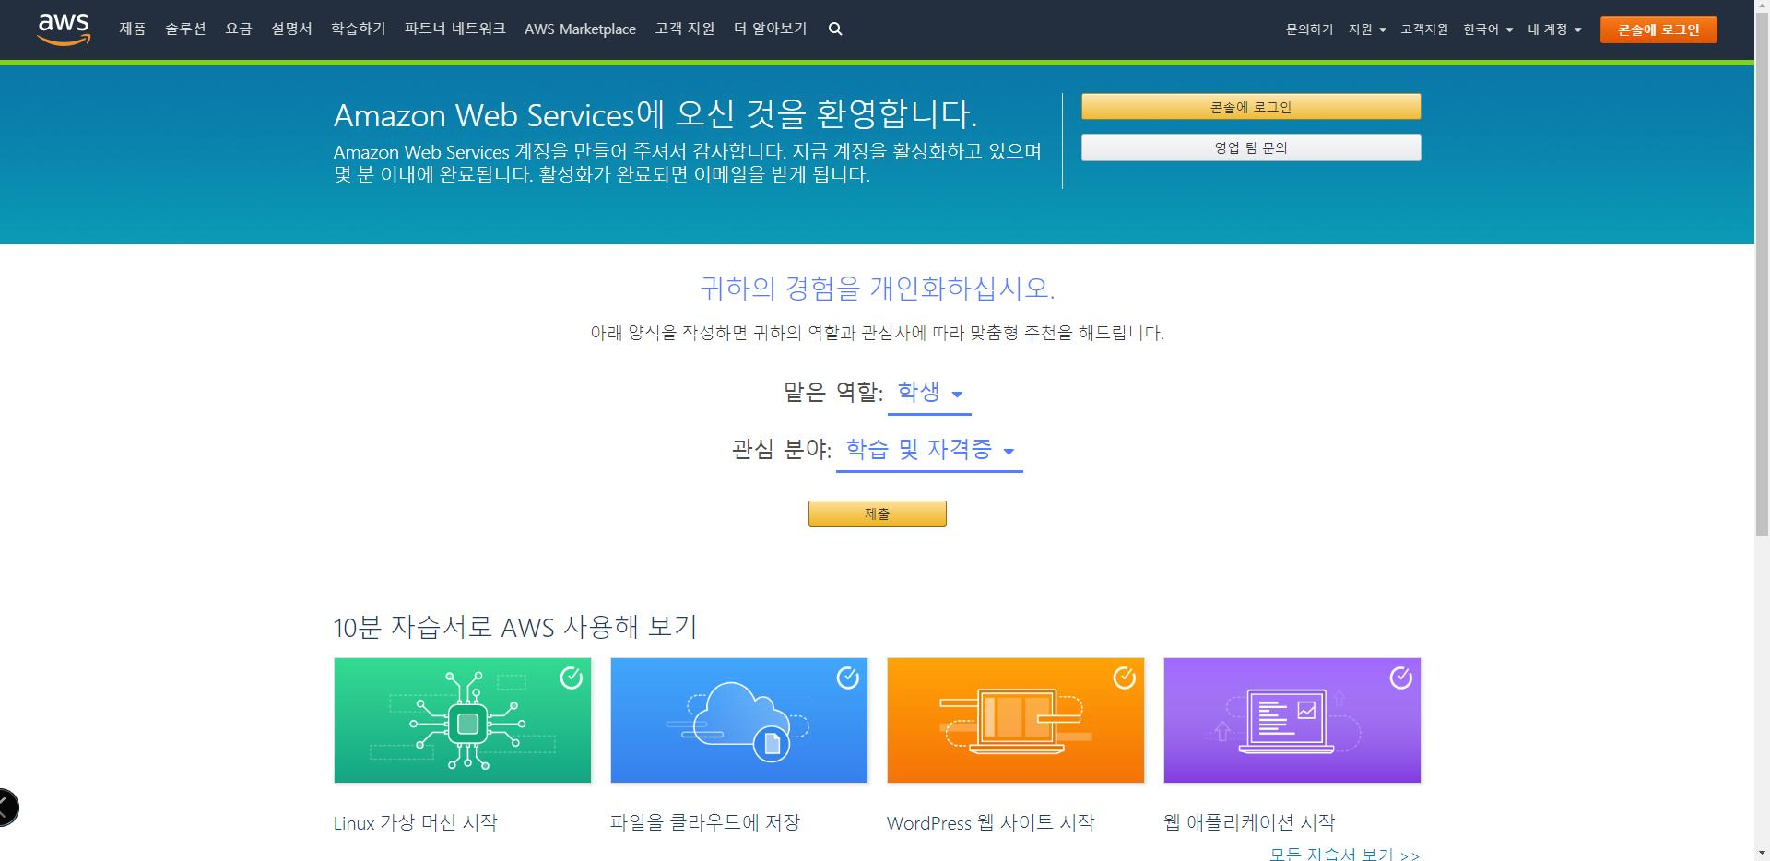Open the 맡은 역할 dropdown showing 학생
Viewport: 1770px width, 861px height.
(929, 394)
